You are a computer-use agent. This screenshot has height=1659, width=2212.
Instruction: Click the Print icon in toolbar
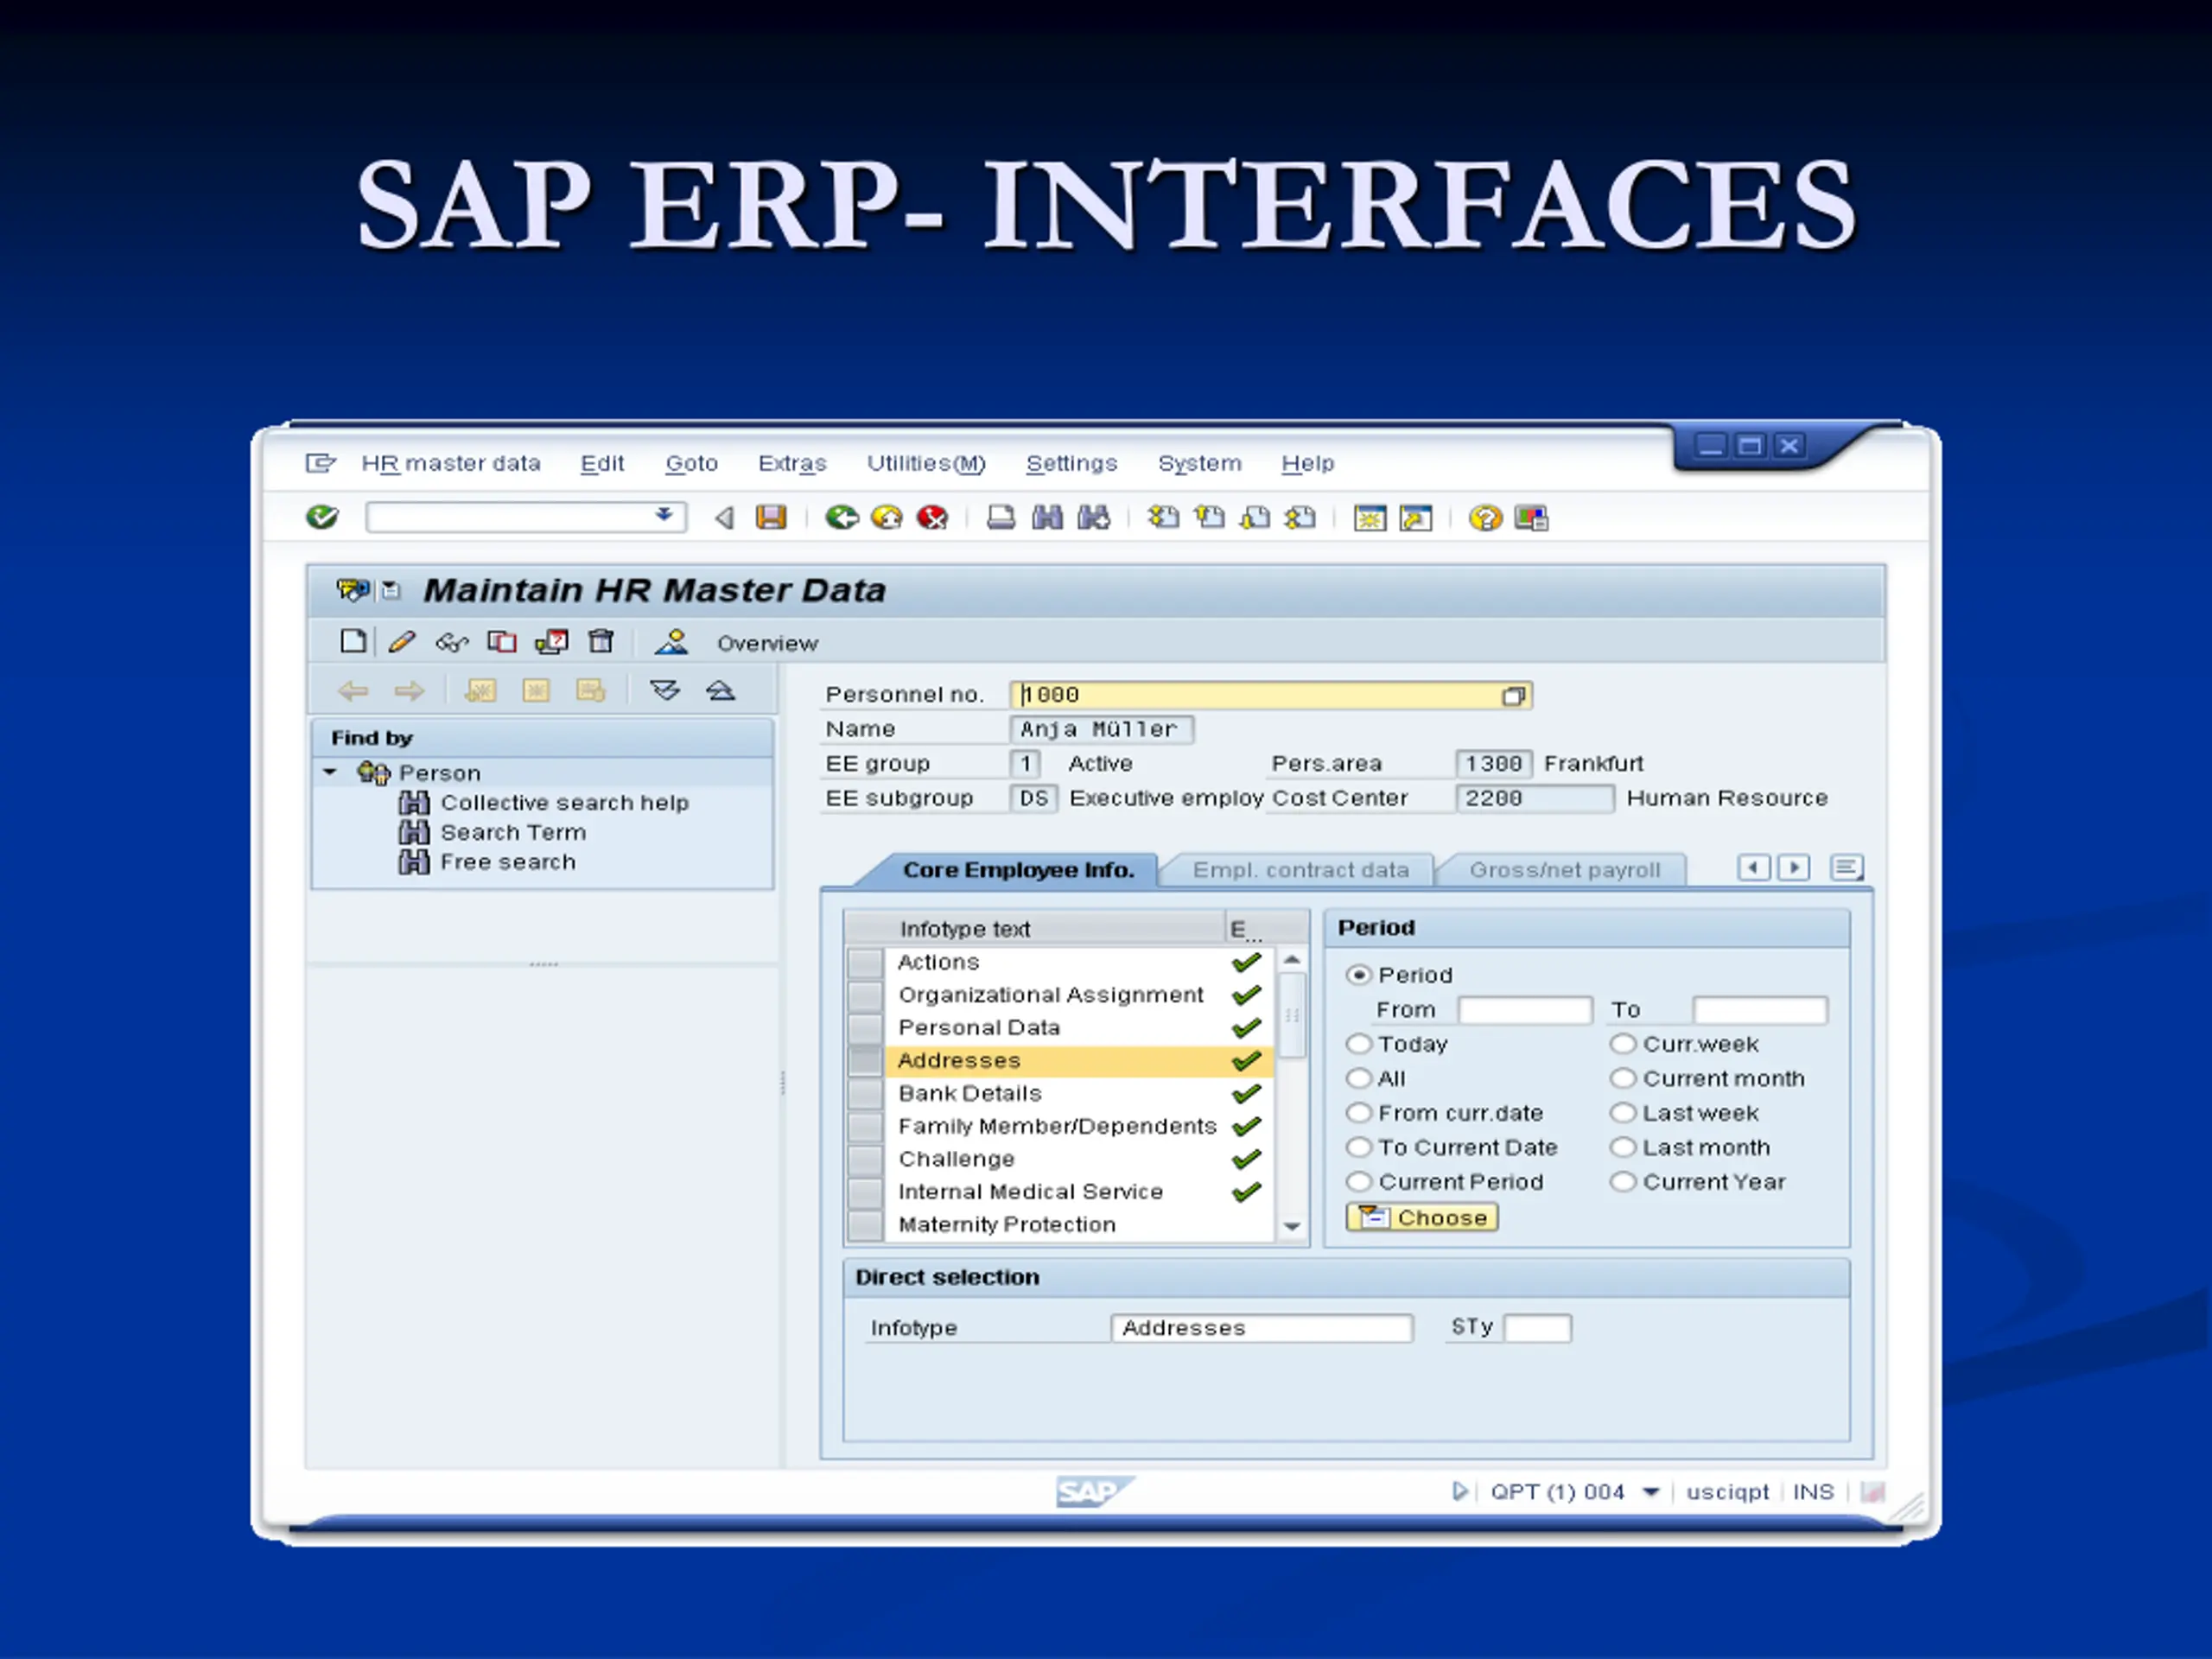(x=1001, y=517)
